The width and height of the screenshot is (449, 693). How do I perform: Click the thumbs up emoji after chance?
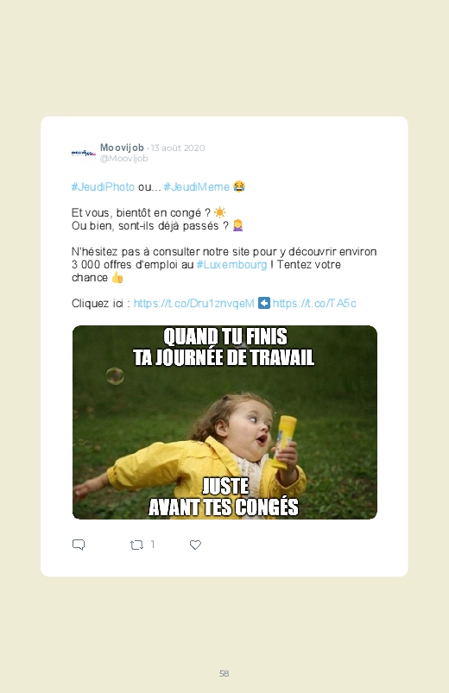coord(117,278)
